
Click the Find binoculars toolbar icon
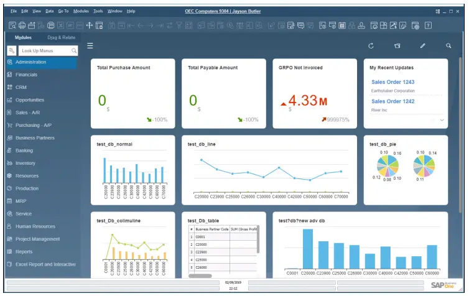point(111,25)
